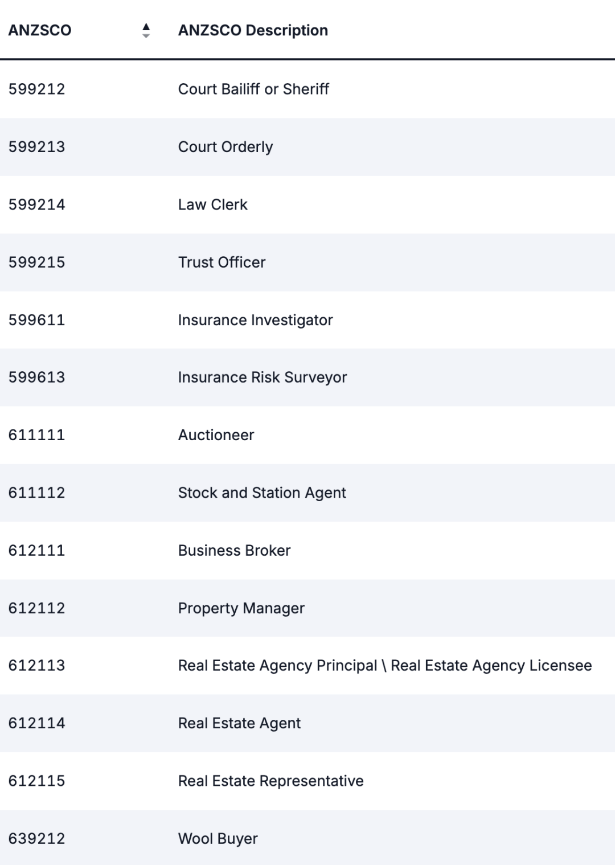Click ANZSCO code 639212
Image resolution: width=615 pixels, height=865 pixels.
point(37,838)
